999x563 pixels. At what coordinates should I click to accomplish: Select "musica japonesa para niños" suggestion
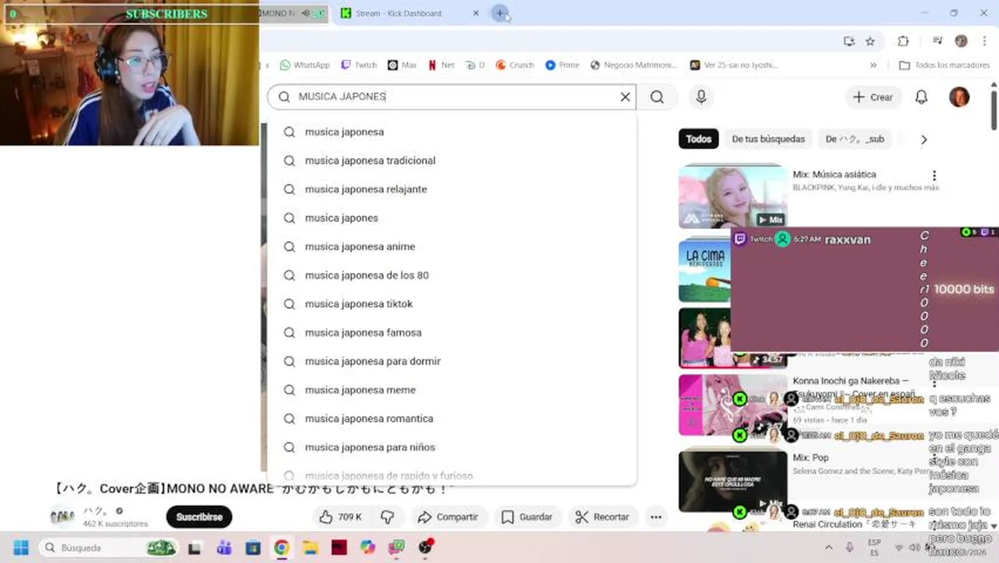click(x=452, y=447)
